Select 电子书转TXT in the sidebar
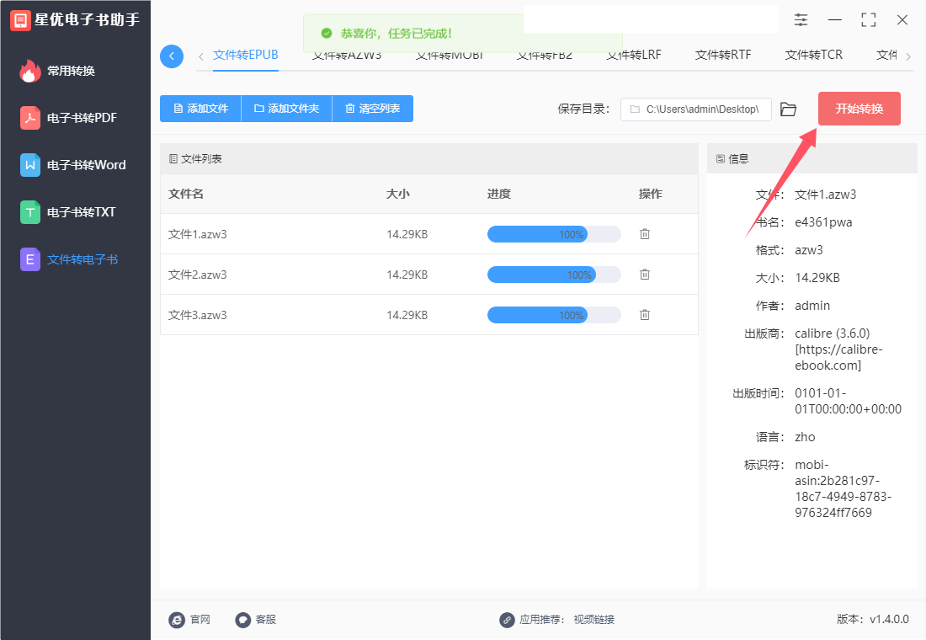926x640 pixels. (68, 212)
